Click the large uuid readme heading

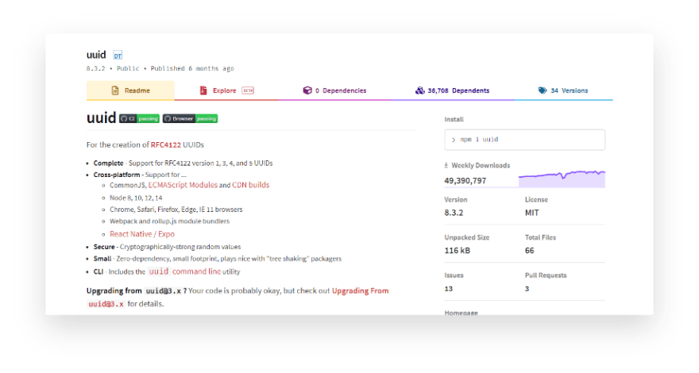click(x=101, y=118)
